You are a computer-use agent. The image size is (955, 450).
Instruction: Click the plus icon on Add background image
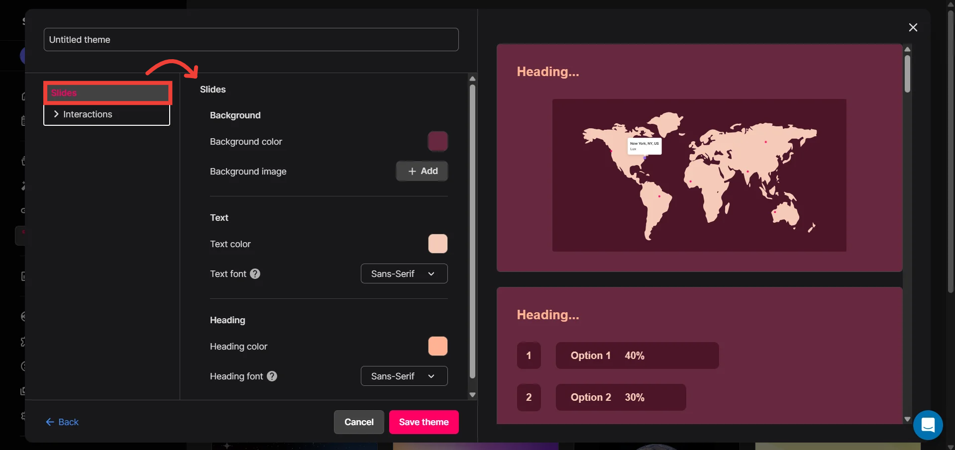412,172
